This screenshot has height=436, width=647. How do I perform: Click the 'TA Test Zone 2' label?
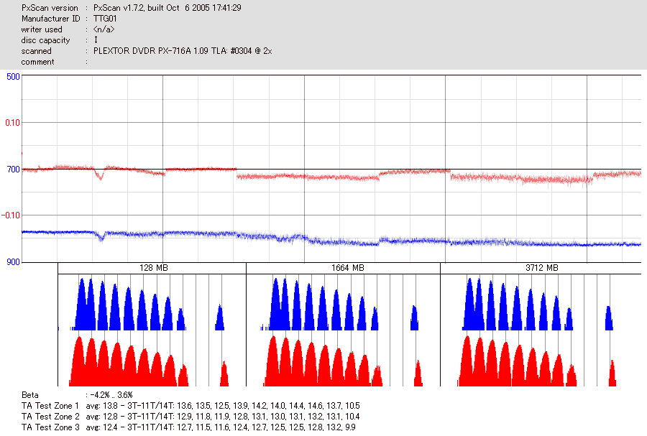[x=50, y=416]
